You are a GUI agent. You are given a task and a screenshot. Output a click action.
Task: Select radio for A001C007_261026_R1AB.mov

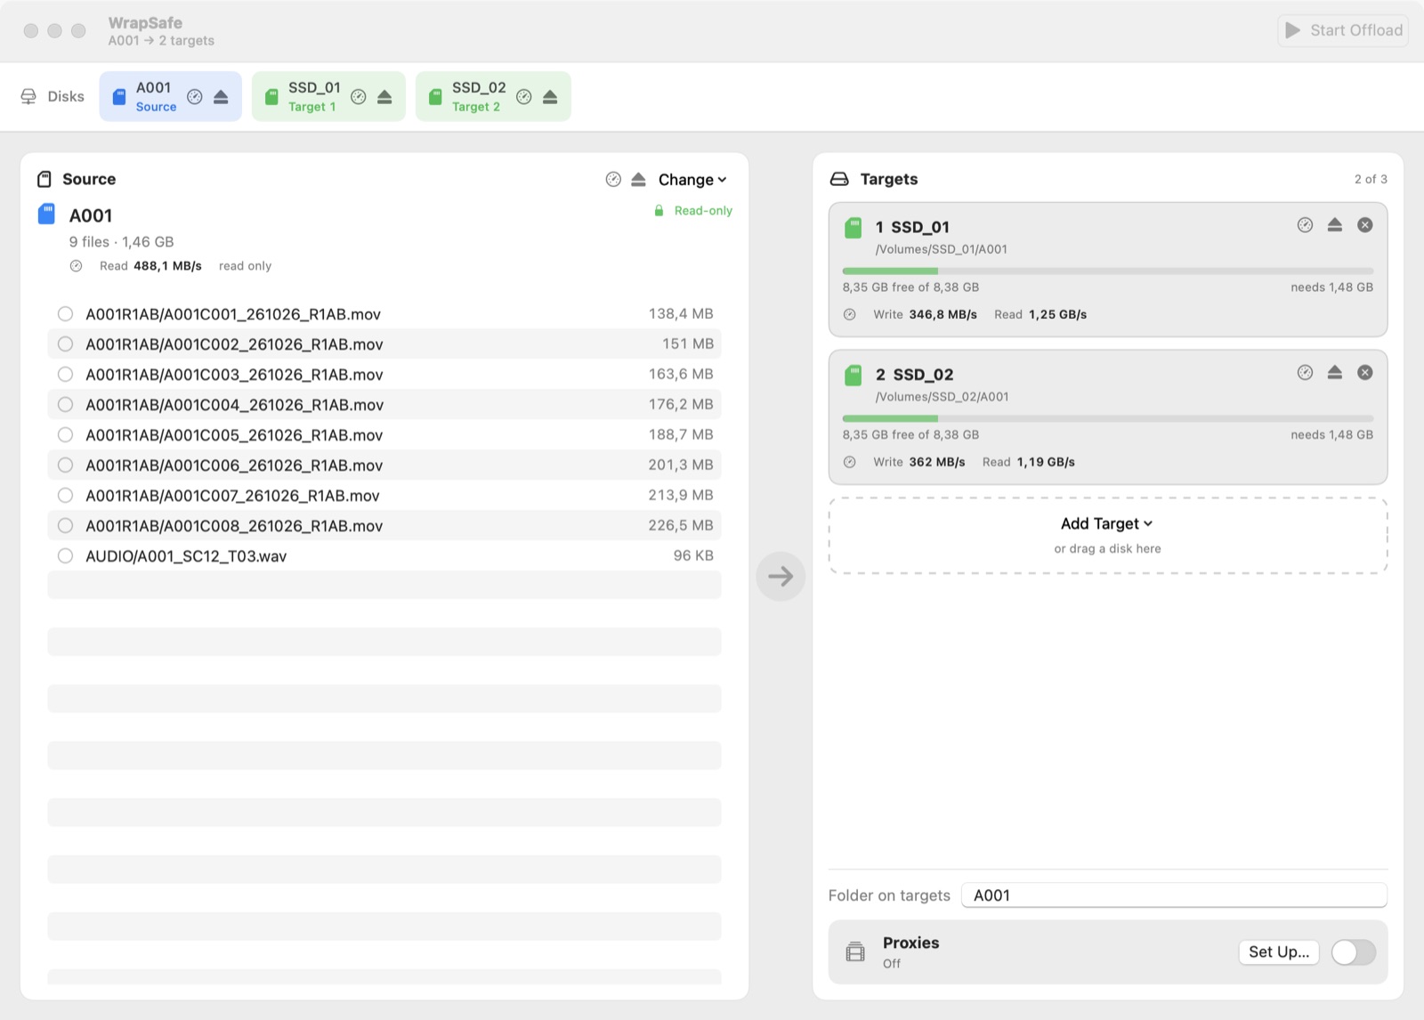coord(65,496)
